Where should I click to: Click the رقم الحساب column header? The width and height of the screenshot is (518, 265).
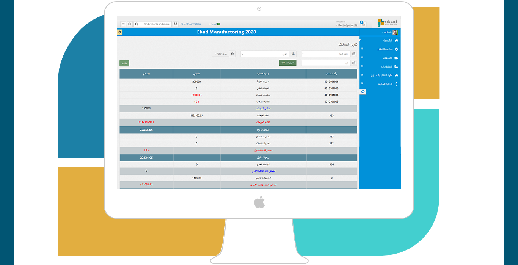click(331, 73)
